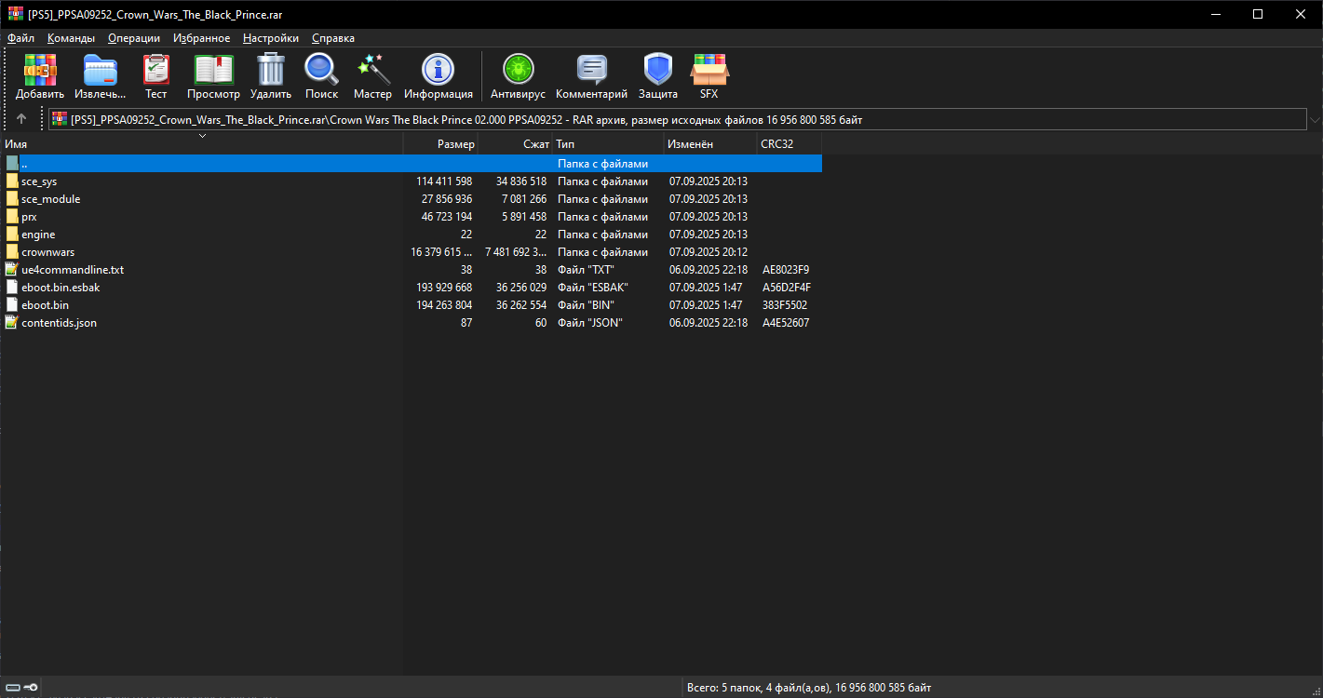Image resolution: width=1323 pixels, height=698 pixels.
Task: Expand the address bar path dropdown
Action: tap(1314, 120)
